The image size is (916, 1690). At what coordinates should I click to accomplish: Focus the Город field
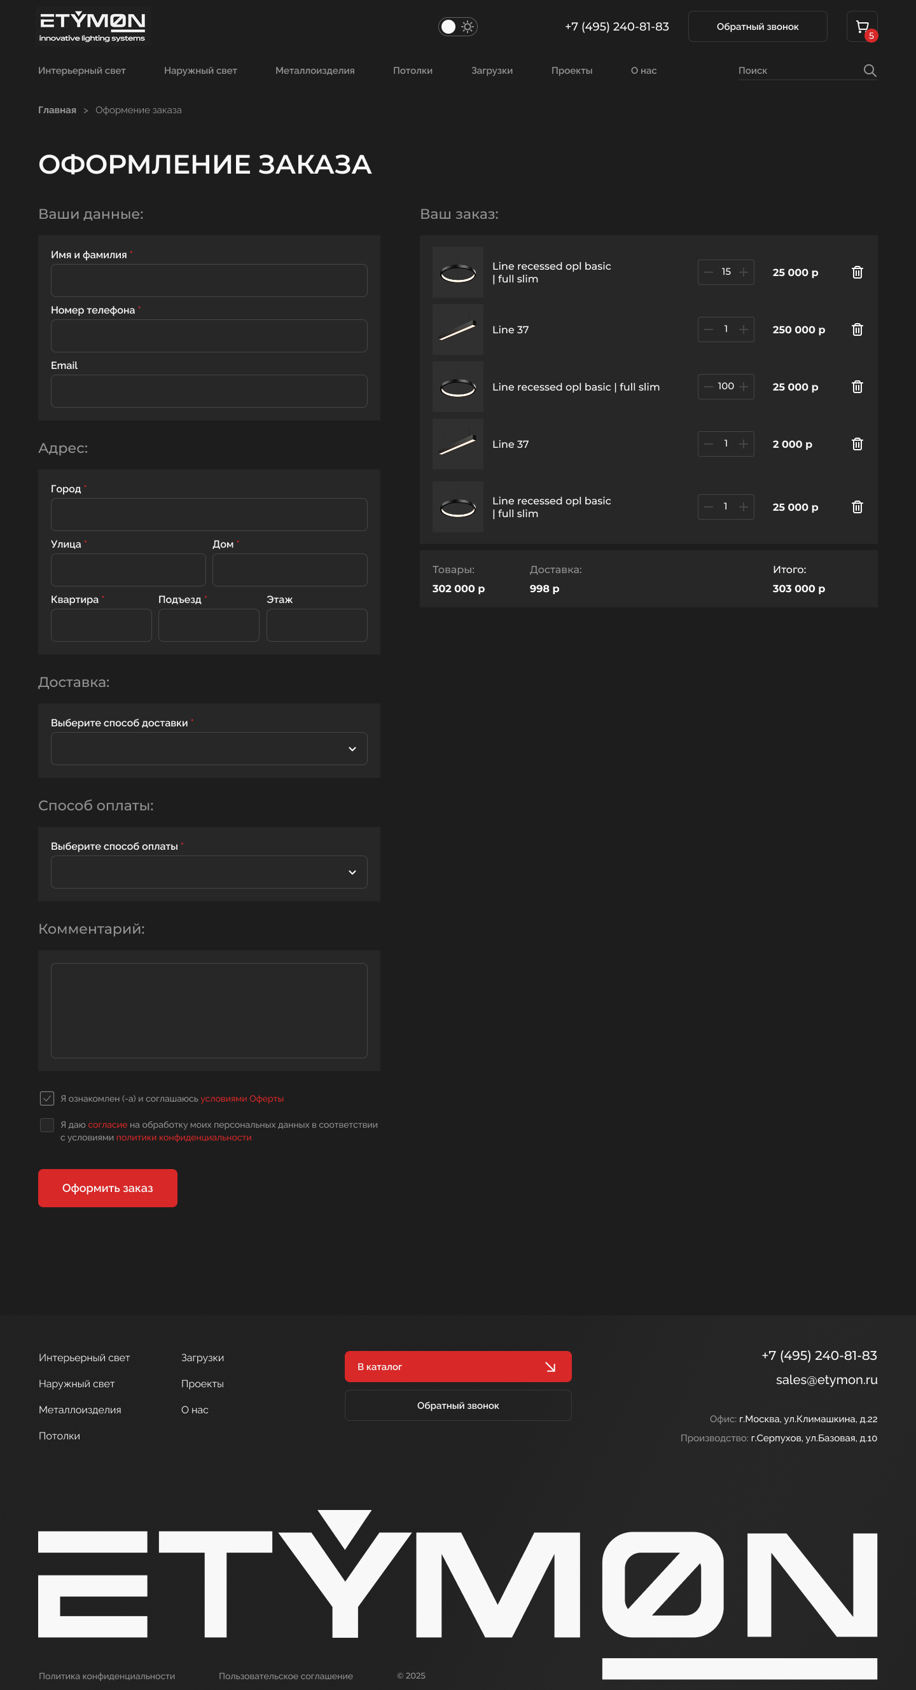click(x=209, y=515)
